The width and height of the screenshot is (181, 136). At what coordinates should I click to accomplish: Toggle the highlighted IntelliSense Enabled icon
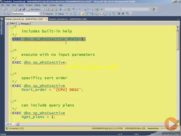[83, 14]
